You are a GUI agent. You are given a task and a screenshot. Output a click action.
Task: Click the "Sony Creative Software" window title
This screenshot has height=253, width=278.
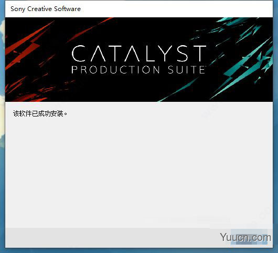click(x=46, y=9)
